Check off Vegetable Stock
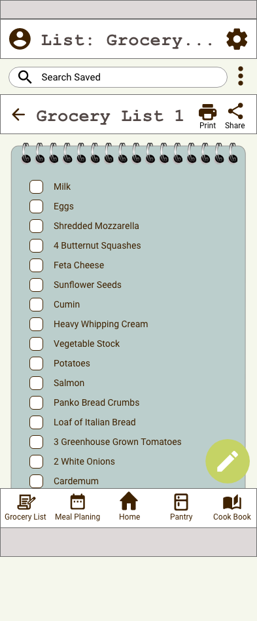This screenshot has height=621, width=257. coord(36,344)
